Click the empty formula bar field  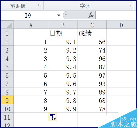(116, 15)
